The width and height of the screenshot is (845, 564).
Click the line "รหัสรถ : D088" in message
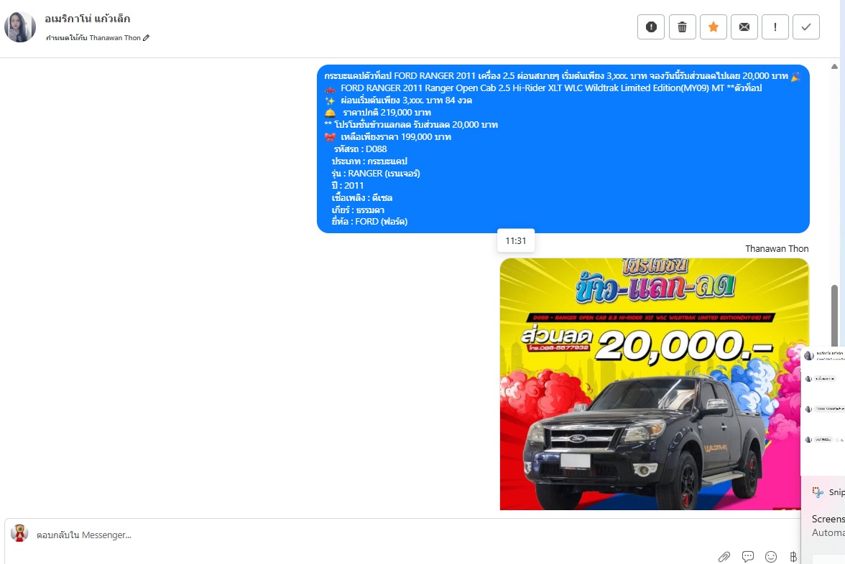pos(360,149)
